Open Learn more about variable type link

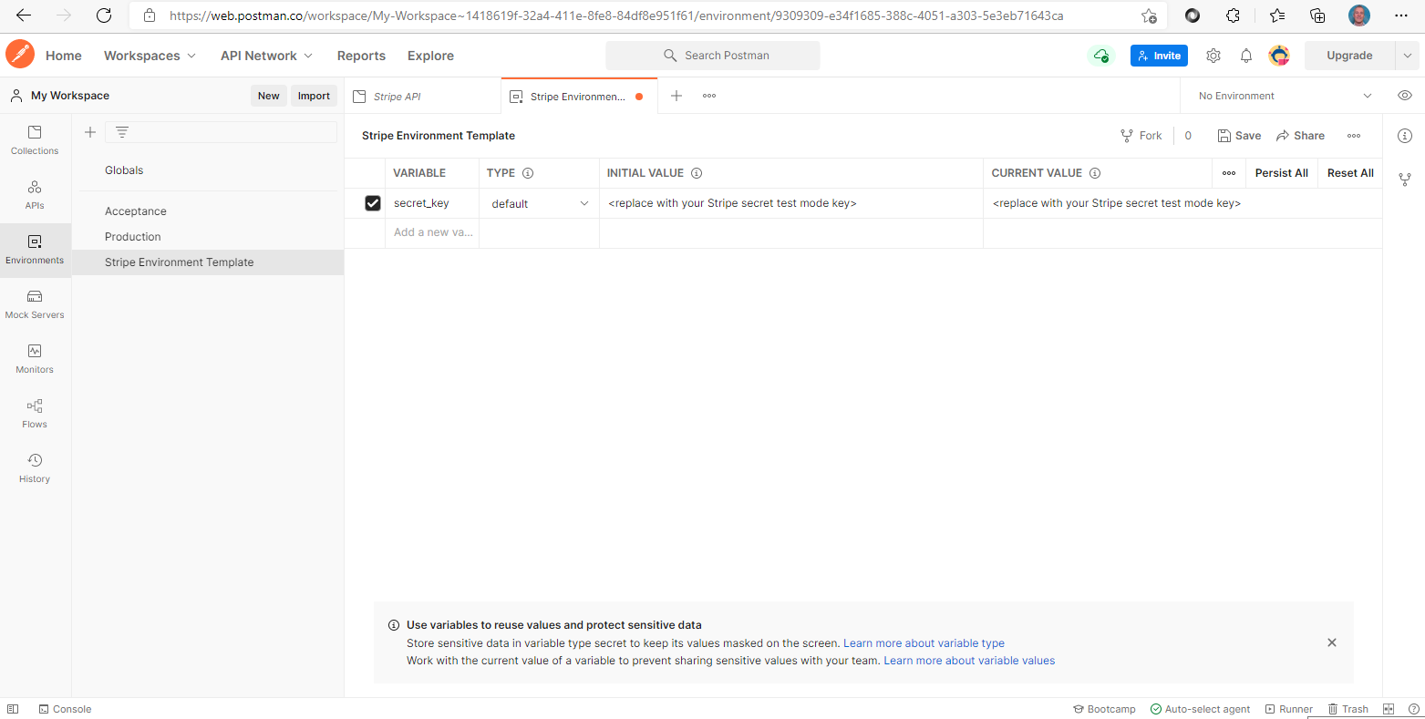924,642
